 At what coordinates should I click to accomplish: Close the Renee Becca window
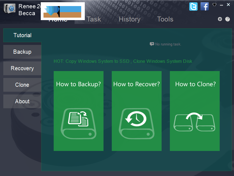(228, 5)
